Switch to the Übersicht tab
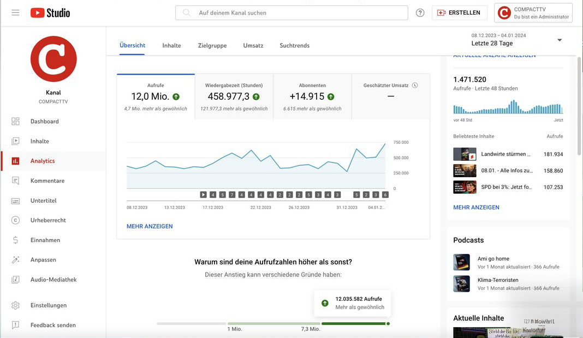The width and height of the screenshot is (583, 338). click(132, 45)
